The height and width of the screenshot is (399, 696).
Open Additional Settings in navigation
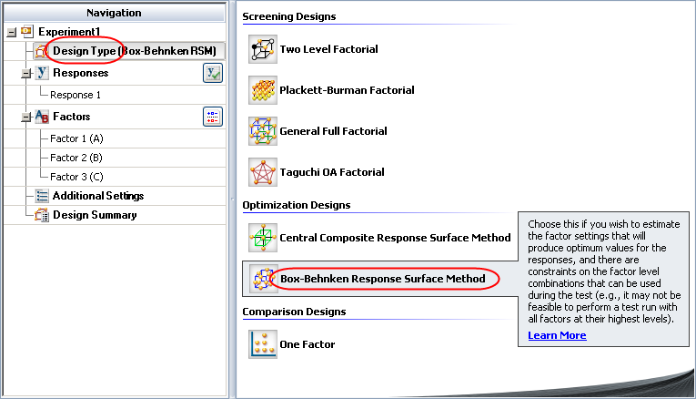(97, 196)
